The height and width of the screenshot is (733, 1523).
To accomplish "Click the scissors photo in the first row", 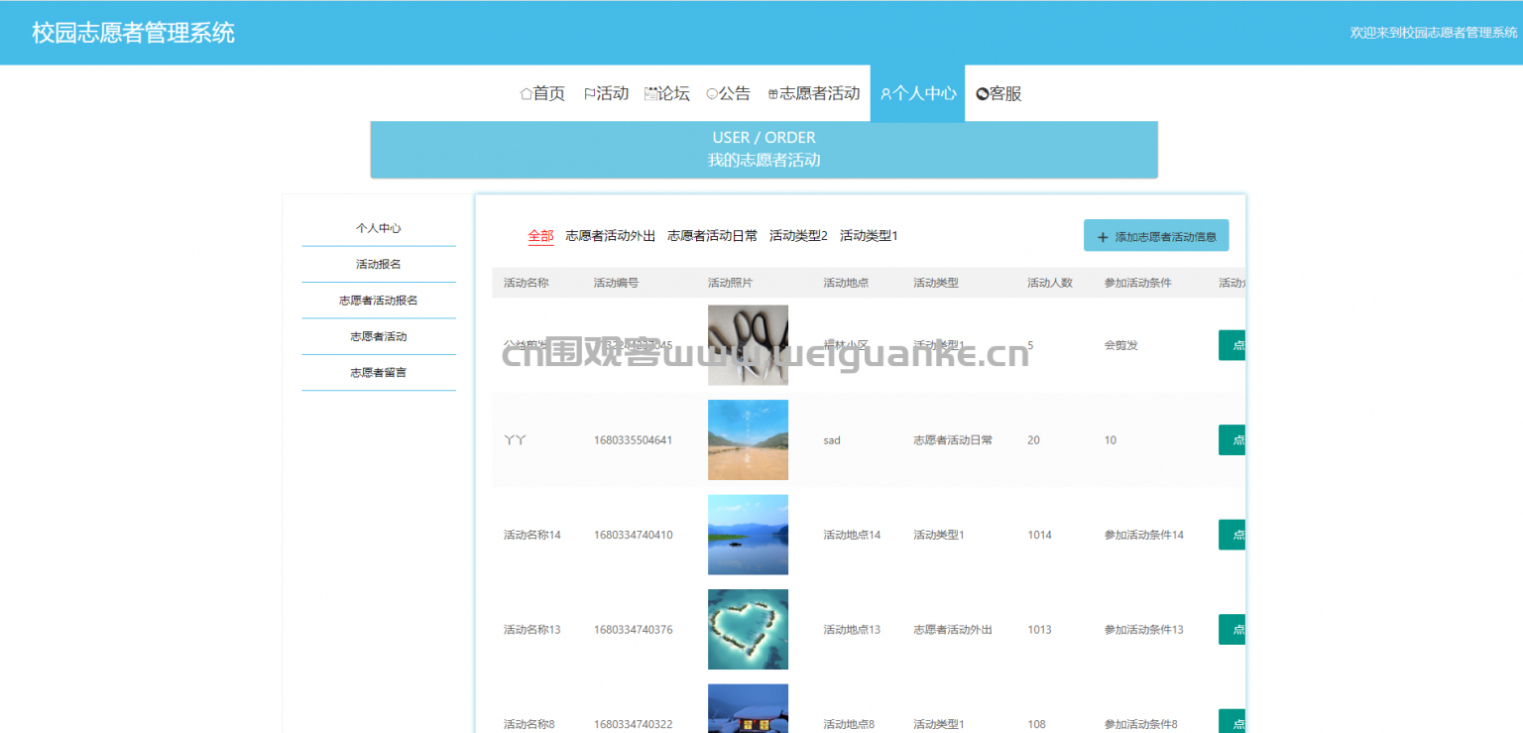I will 748,344.
